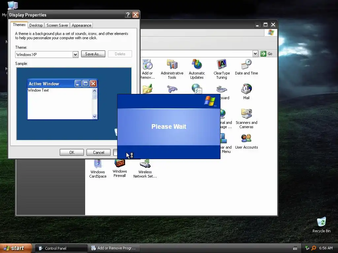
Task: Open Add or Remove Programs icon
Action: coord(148,69)
